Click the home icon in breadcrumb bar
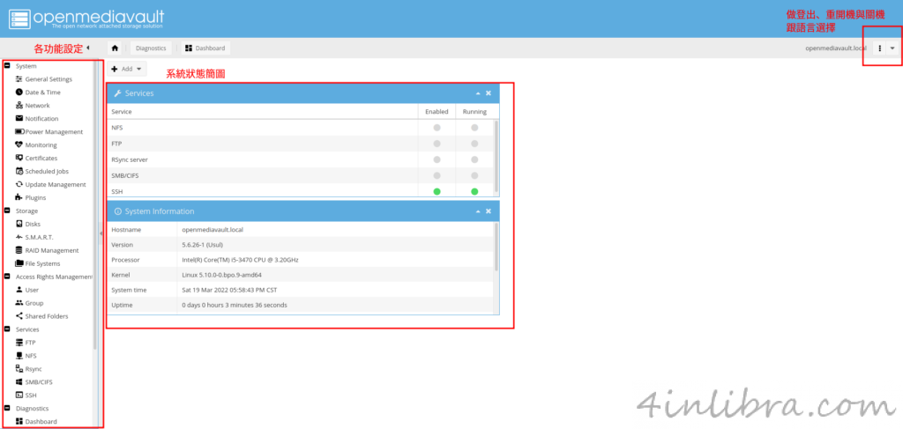Viewport: 903px width, 429px height. click(x=115, y=48)
